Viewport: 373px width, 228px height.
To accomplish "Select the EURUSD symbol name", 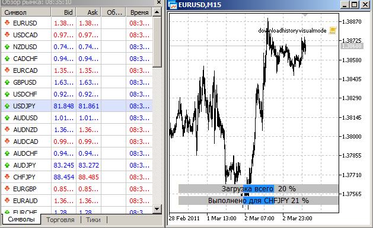I will click(25, 23).
